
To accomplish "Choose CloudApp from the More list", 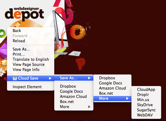I will 146,90.
